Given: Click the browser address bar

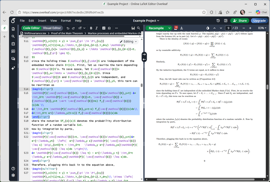Looking at the screenshot, I should point(112,12).
